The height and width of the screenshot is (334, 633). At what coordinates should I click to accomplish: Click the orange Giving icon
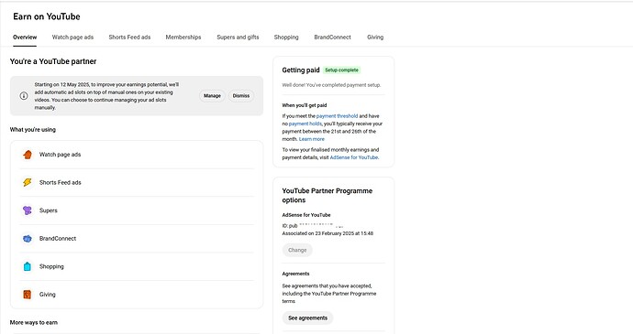(27, 295)
